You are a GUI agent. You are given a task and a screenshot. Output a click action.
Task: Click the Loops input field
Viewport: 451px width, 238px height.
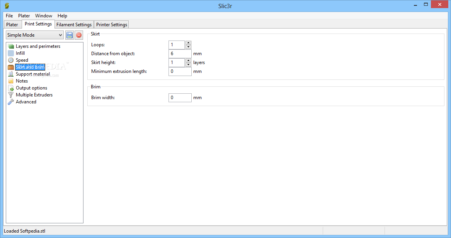click(177, 45)
